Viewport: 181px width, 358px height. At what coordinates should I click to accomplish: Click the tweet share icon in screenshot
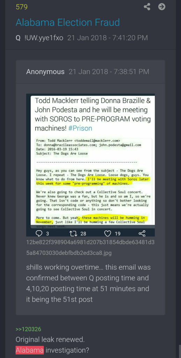142,233
